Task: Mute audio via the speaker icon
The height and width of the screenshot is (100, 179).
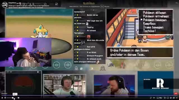Action: 5,98
